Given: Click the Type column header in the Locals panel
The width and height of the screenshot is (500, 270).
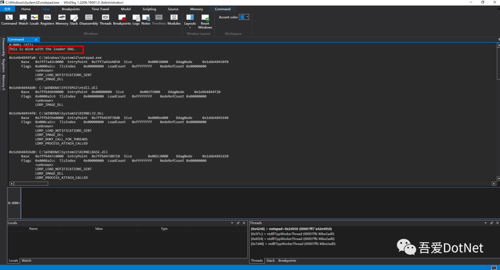Looking at the screenshot, I should (x=164, y=229).
